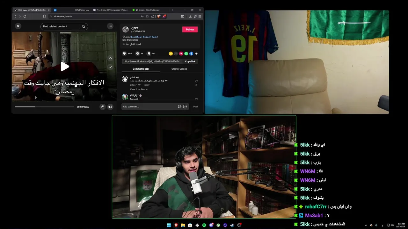Open File Explorer from taskbar
Viewport: 408px width, 229px height.
tap(183, 225)
